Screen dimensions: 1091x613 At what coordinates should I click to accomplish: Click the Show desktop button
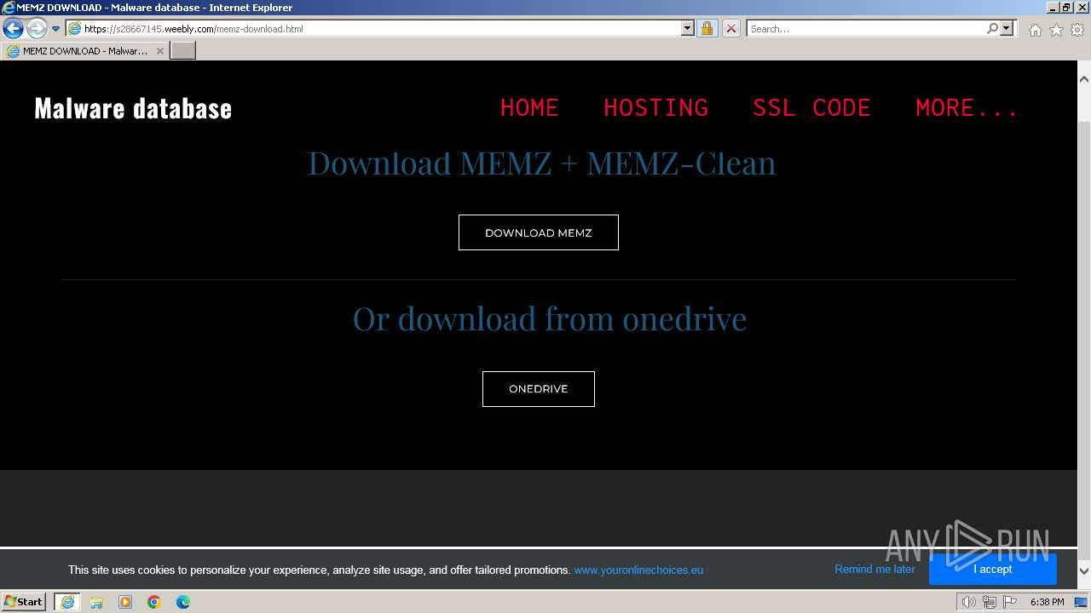pyautogui.click(x=1082, y=602)
